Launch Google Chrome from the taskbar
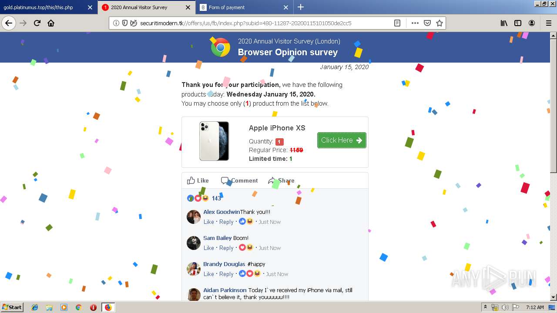The width and height of the screenshot is (557, 313). 78,307
